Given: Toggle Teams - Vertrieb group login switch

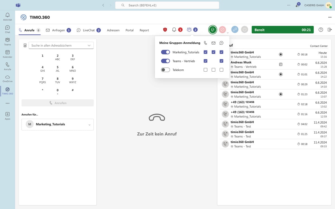Looking at the screenshot, I should [x=166, y=61].
